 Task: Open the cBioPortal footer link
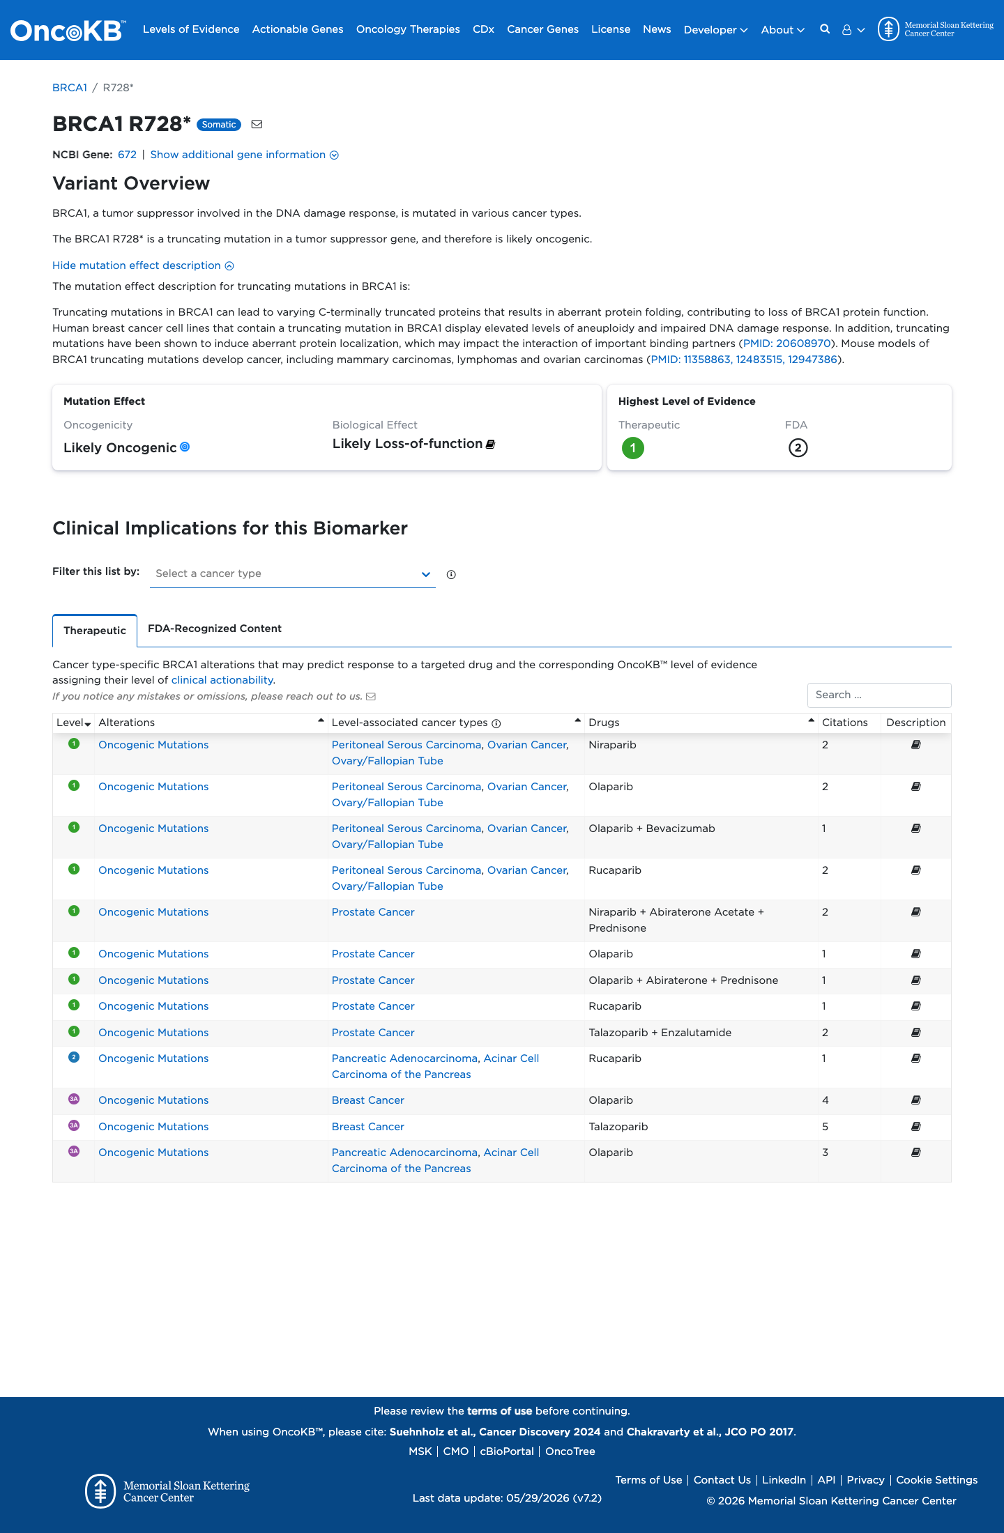click(507, 1451)
